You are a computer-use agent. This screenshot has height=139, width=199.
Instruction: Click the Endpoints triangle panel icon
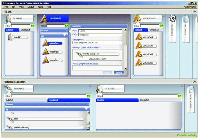[x=44, y=19]
